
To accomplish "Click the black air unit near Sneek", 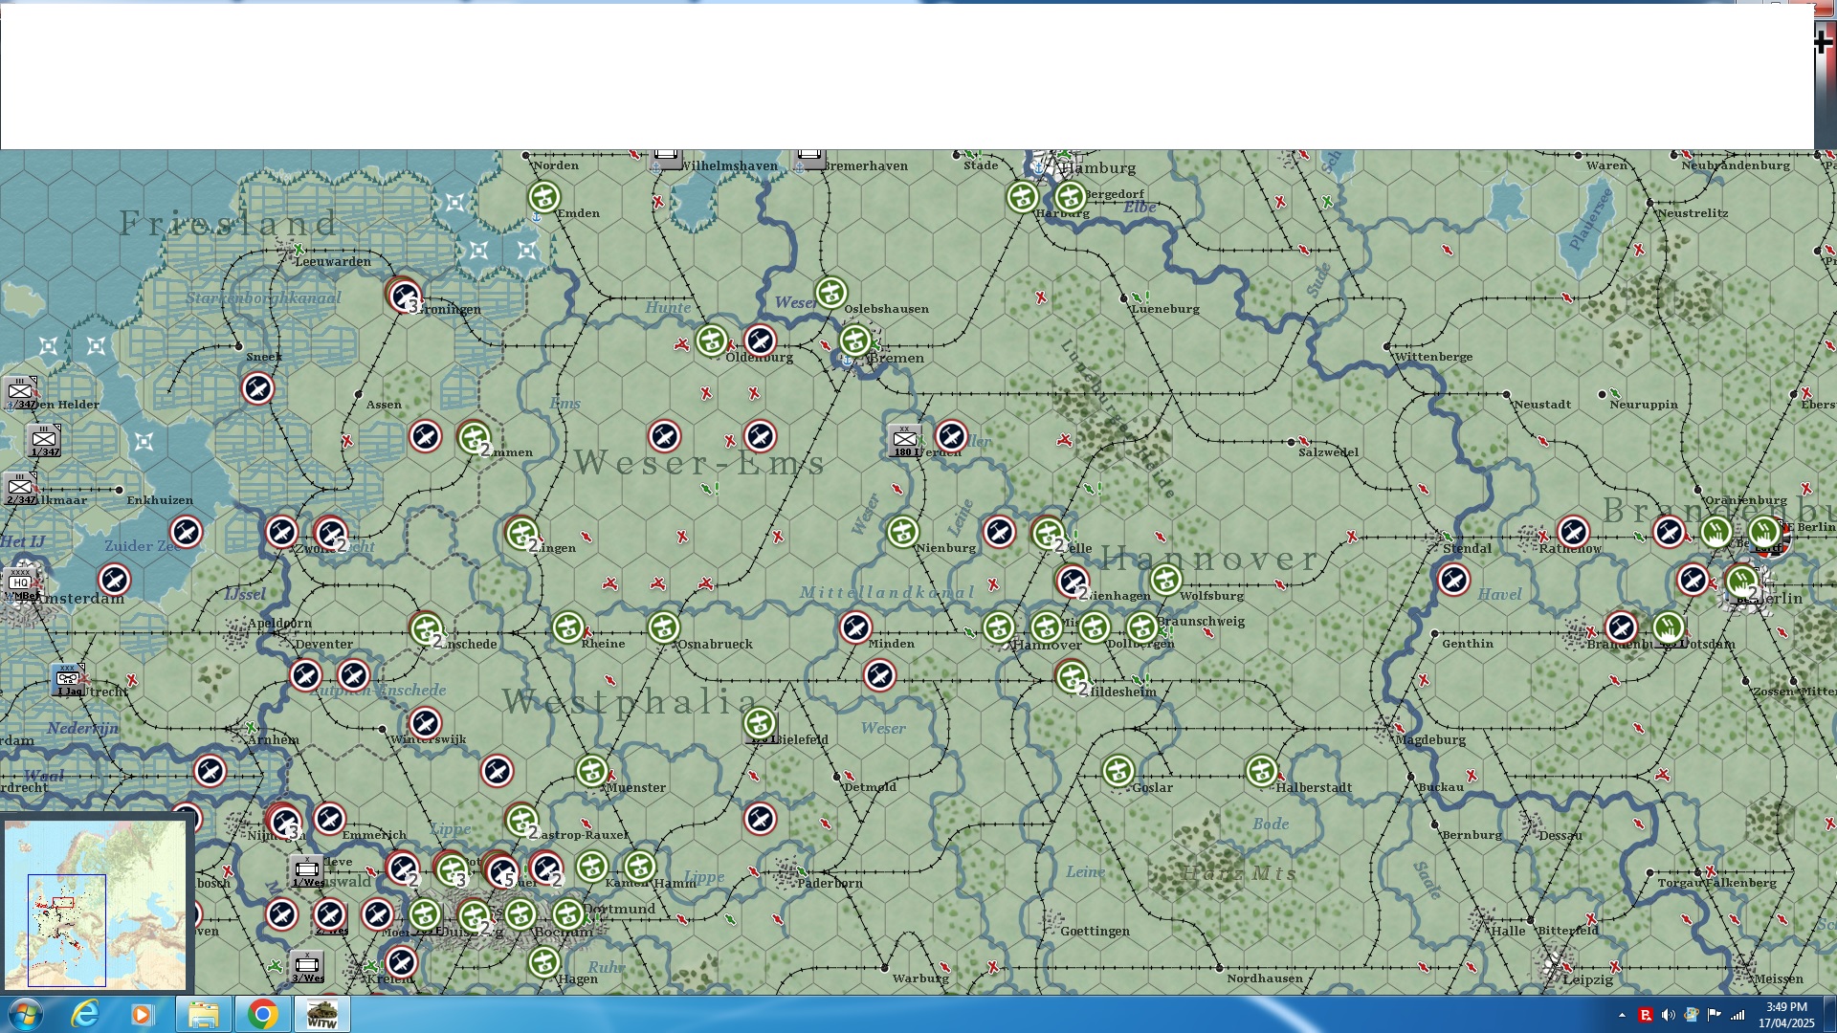I will click(x=257, y=388).
